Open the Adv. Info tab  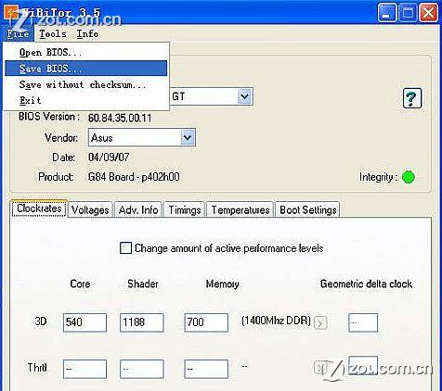pos(138,210)
